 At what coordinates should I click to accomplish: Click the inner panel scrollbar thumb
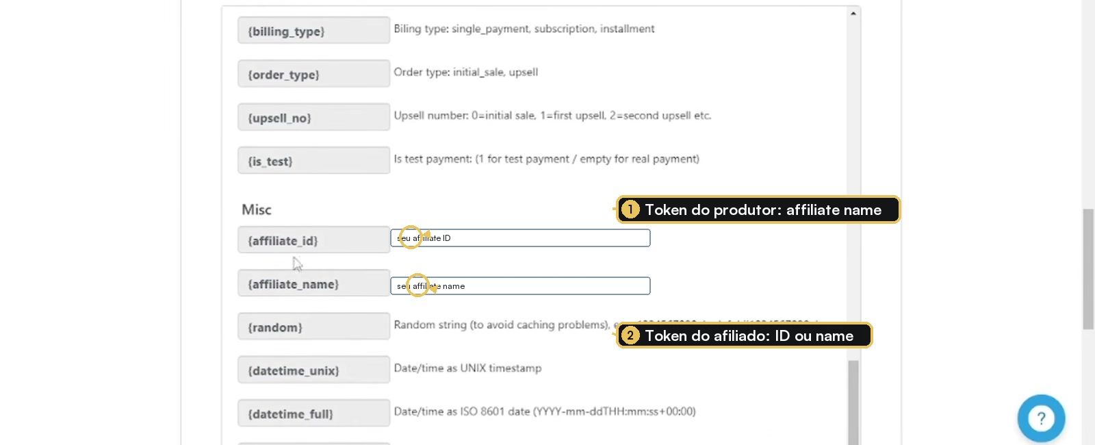[x=853, y=403]
